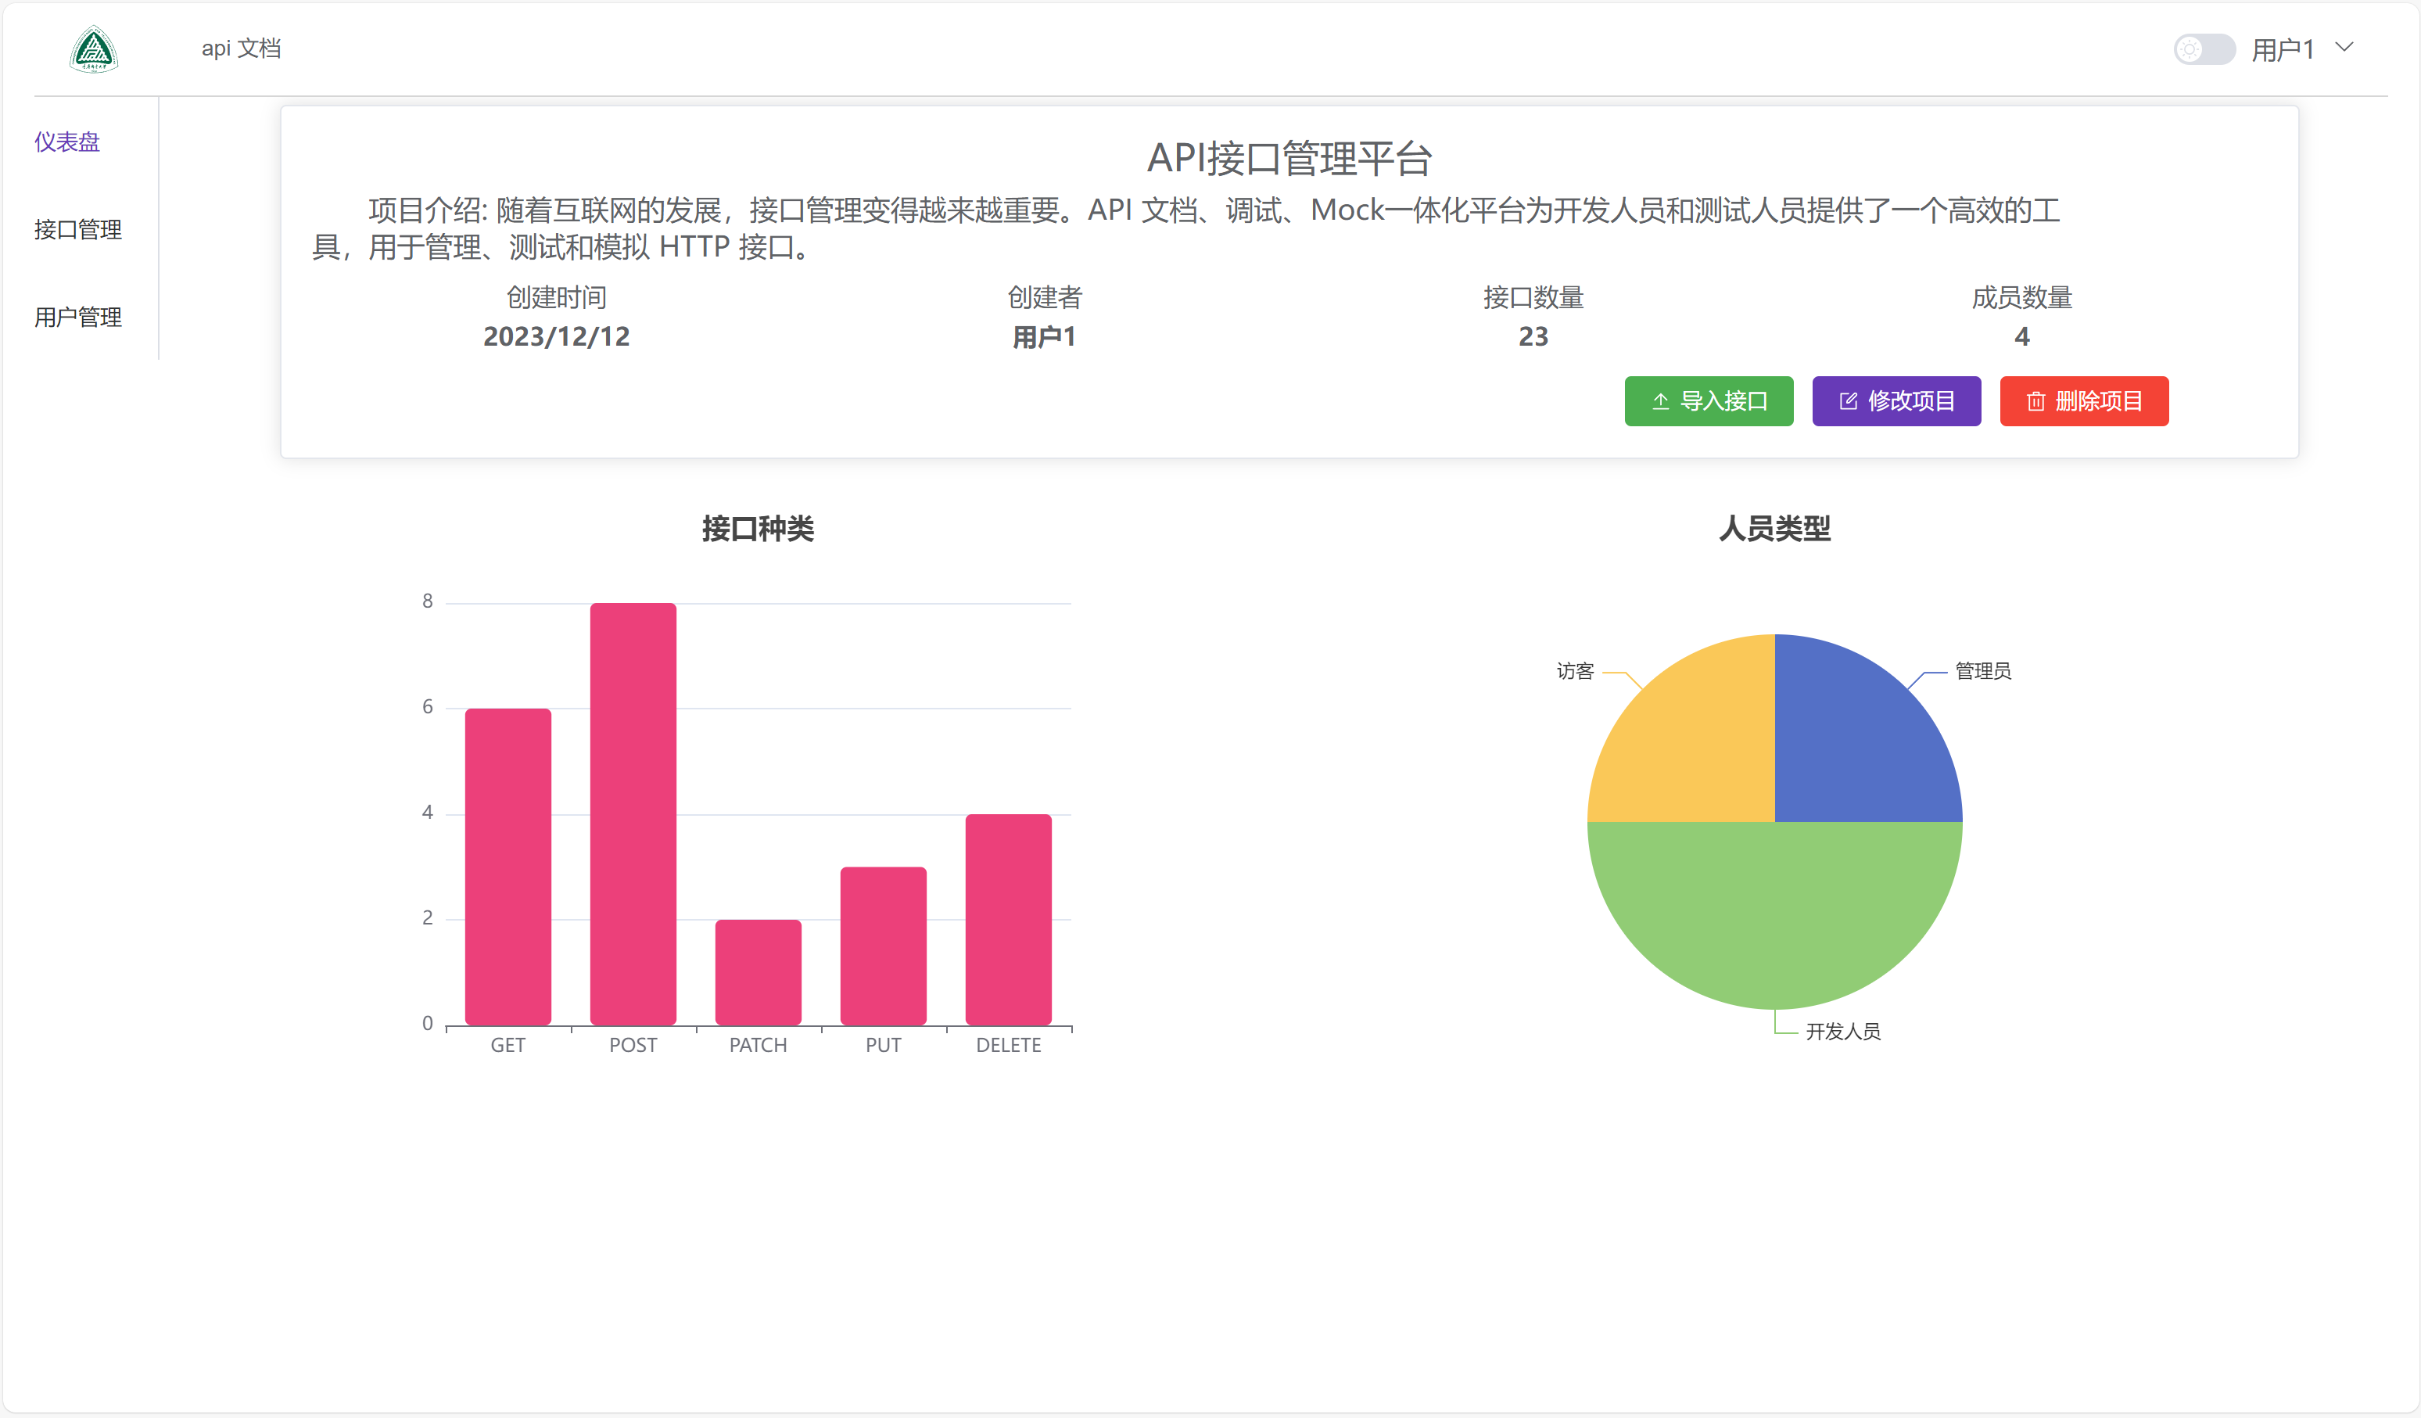
Task: Select 用户管理 in the sidebar
Action: [78, 317]
